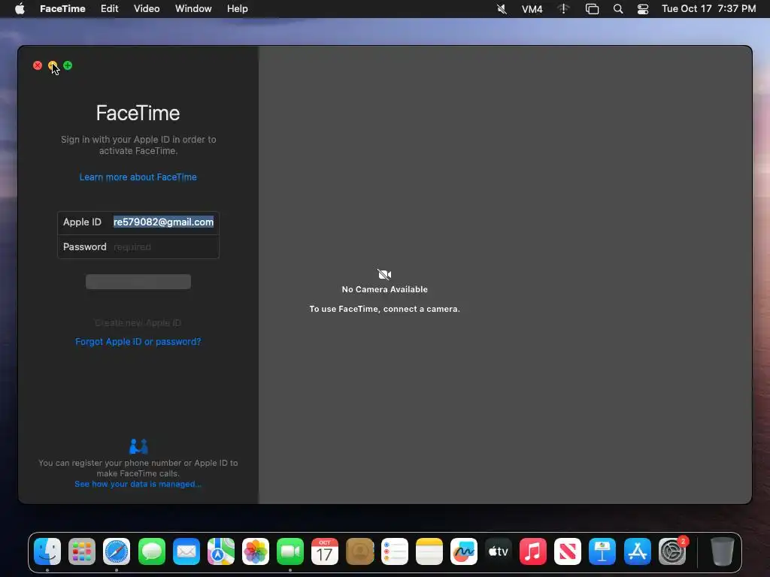Click the No Camera Available icon

(x=384, y=274)
